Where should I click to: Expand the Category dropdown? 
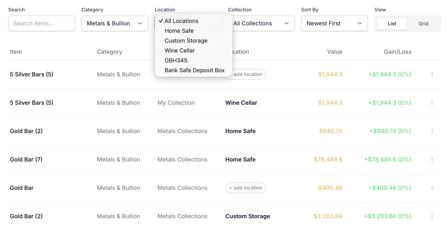(x=115, y=23)
